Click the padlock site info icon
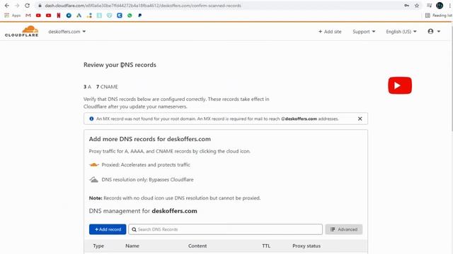Image resolution: width=453 pixels, height=254 pixels. 40,6
